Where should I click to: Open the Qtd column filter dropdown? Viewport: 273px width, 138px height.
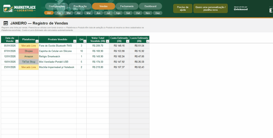85,41
